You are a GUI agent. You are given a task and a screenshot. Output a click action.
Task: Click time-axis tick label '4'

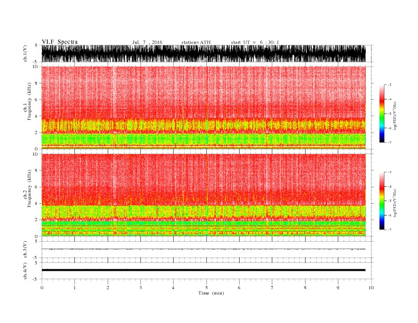pyautogui.click(x=173, y=288)
